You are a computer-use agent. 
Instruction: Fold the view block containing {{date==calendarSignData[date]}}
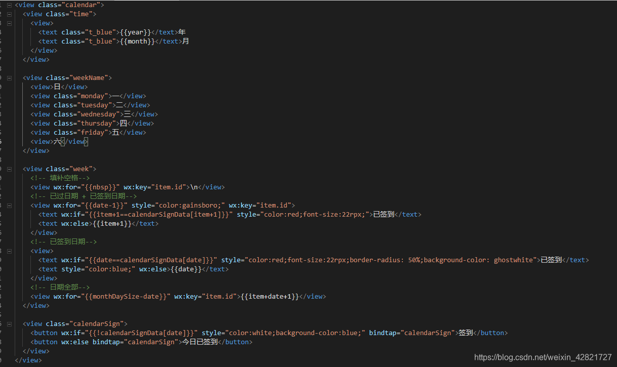pyautogui.click(x=9, y=251)
